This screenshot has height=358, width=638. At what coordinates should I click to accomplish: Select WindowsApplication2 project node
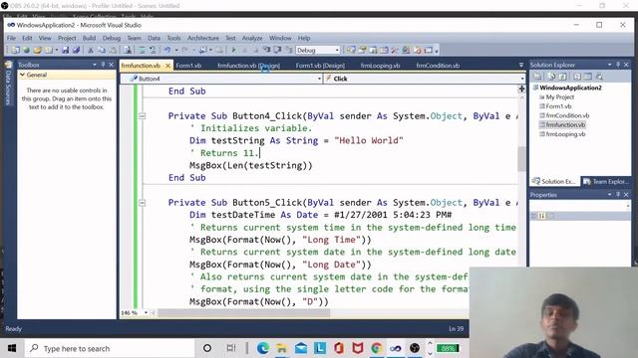coord(570,88)
